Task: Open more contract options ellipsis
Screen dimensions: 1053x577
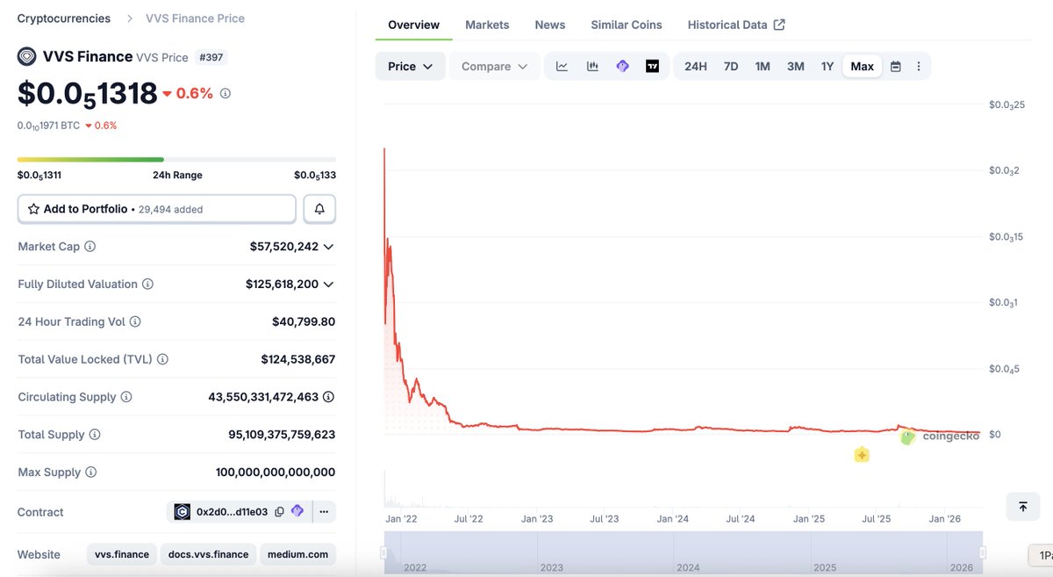Action: [323, 512]
